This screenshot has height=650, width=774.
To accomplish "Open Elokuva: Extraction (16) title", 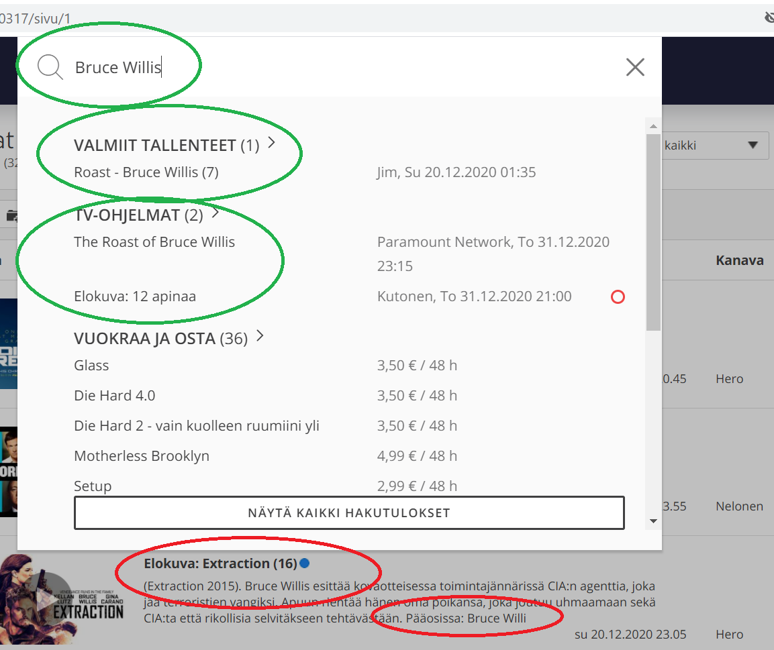I will pos(220,563).
